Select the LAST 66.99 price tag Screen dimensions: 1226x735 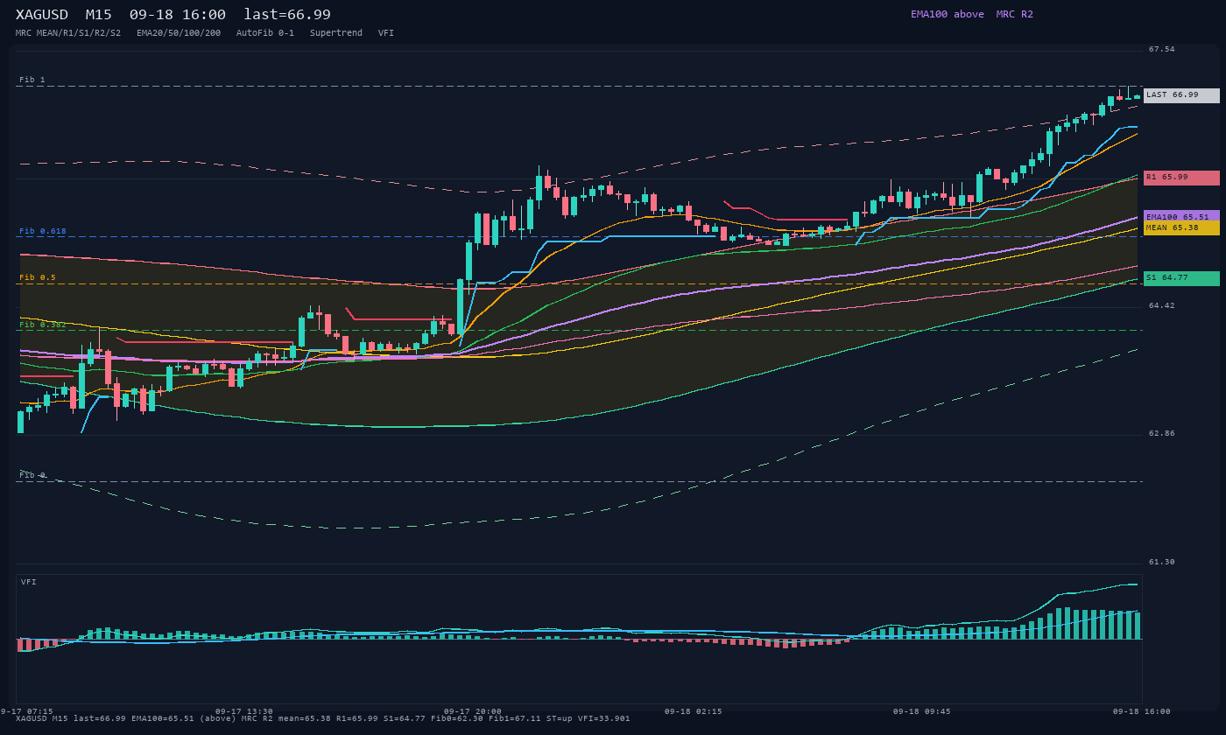tap(1181, 95)
